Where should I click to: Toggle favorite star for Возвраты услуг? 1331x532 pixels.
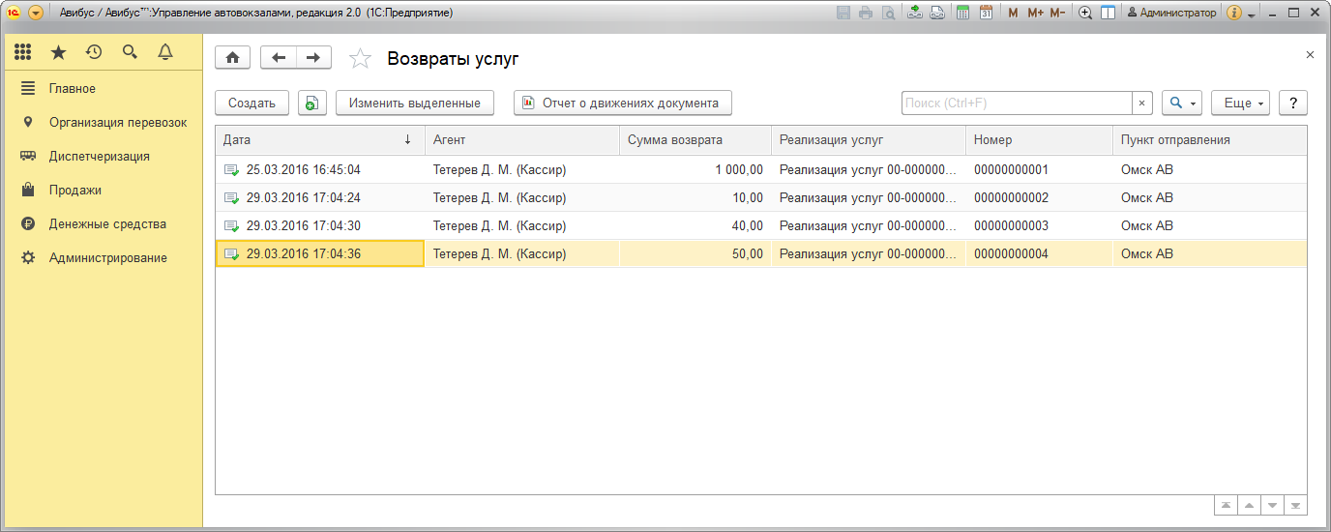360,59
